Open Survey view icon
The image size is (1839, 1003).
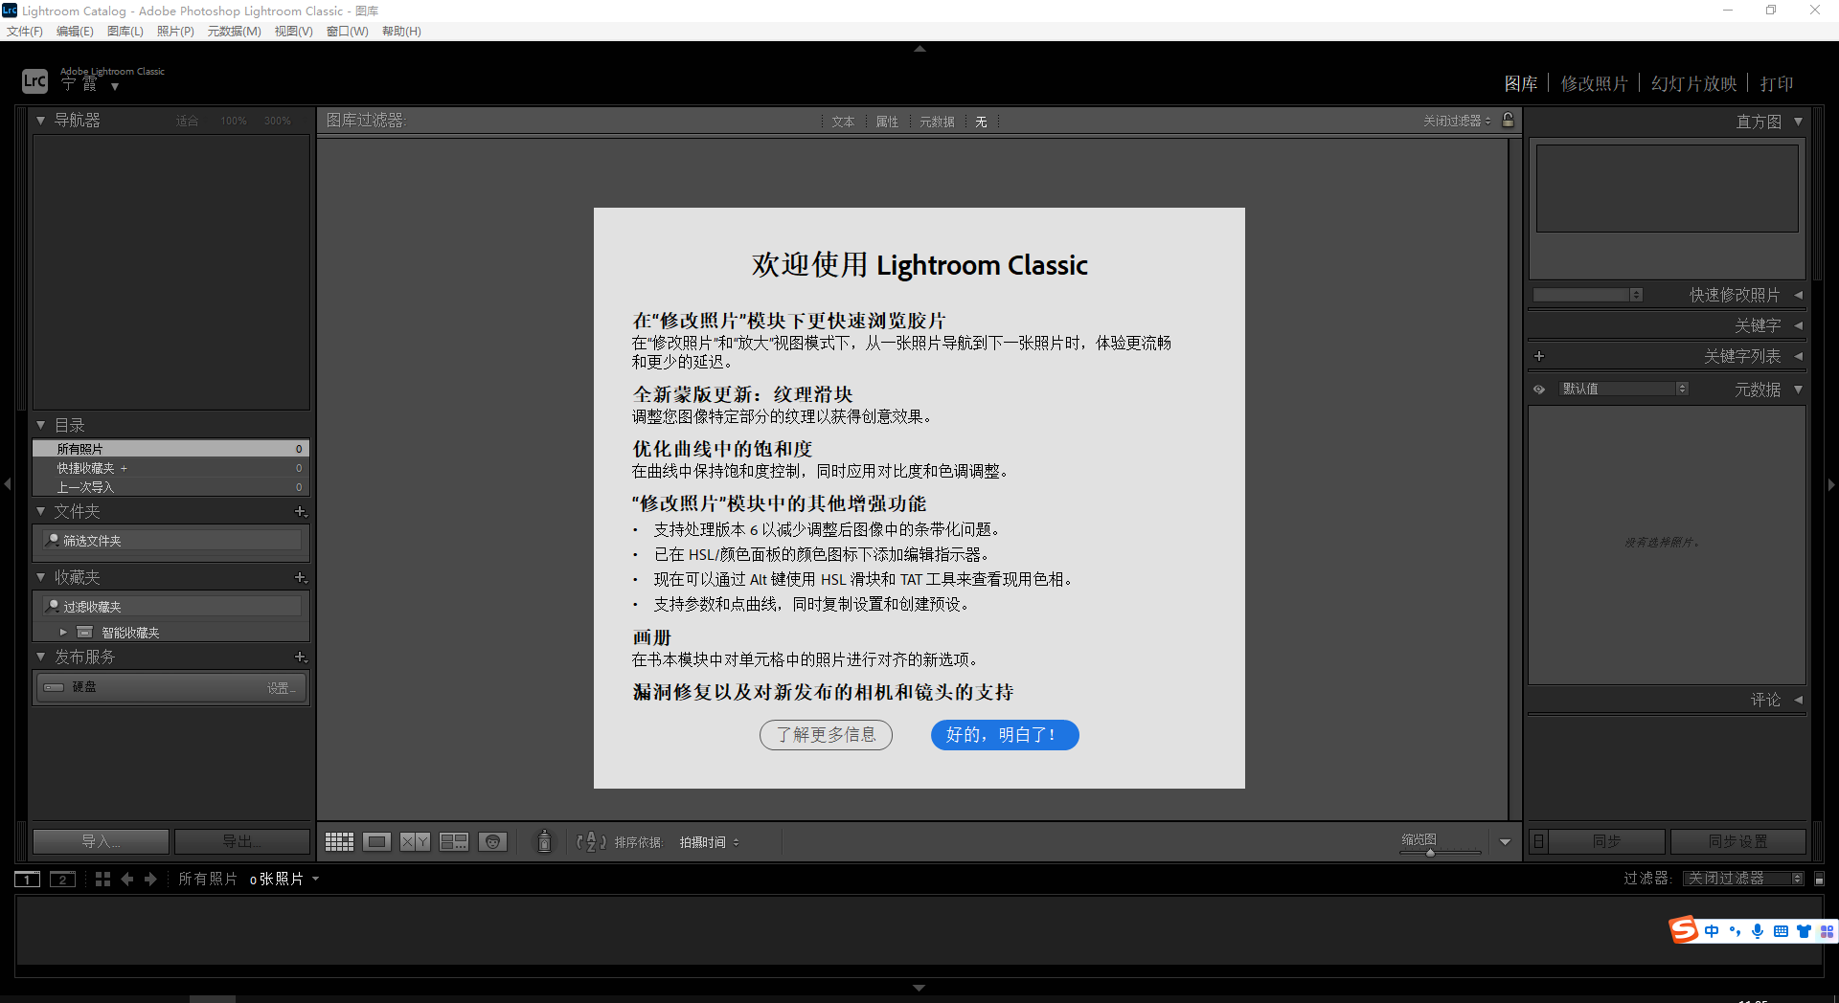454,841
